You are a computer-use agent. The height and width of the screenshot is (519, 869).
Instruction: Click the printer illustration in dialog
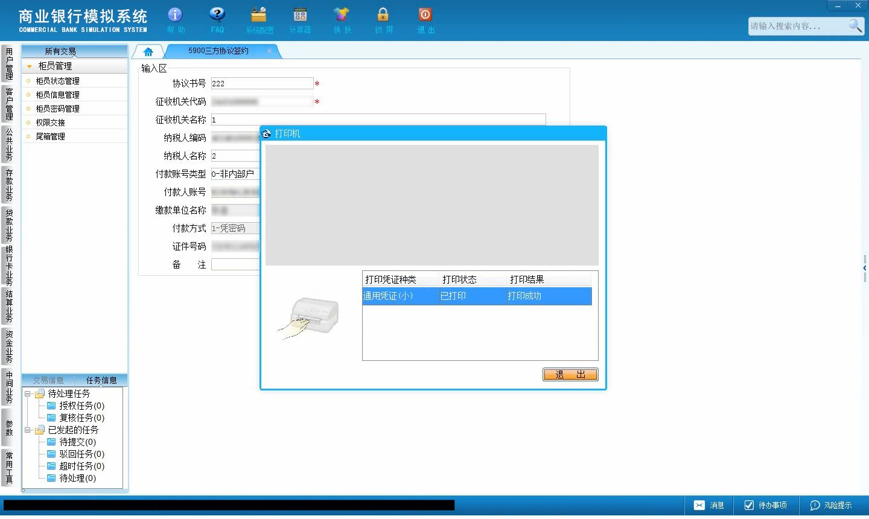[309, 318]
